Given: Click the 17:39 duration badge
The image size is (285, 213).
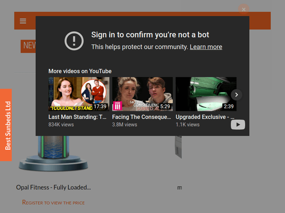Looking at the screenshot, I should [x=100, y=106].
